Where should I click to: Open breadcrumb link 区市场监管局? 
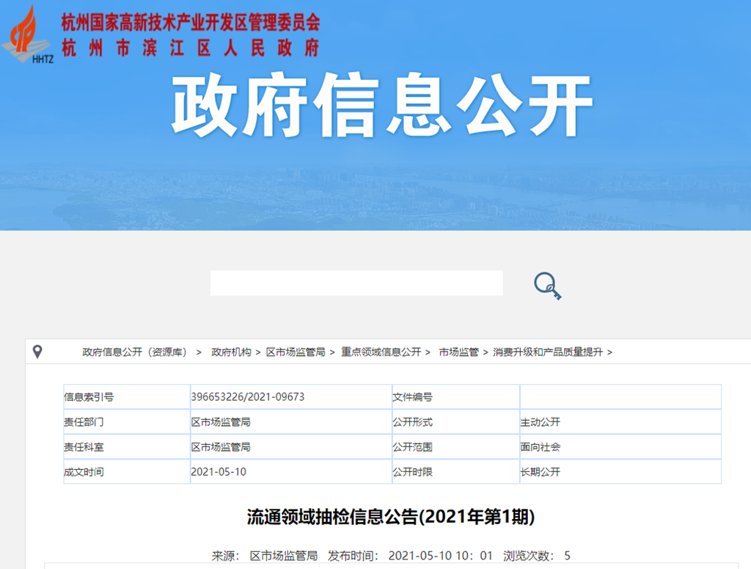tap(296, 352)
